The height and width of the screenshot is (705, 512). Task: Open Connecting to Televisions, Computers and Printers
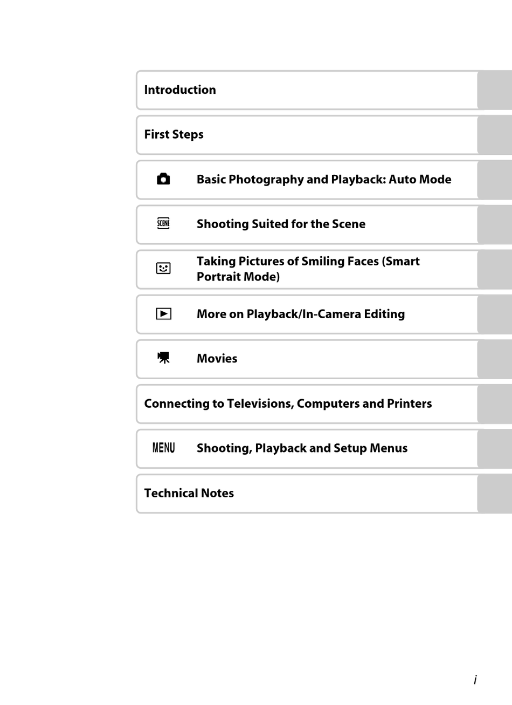pos(288,403)
